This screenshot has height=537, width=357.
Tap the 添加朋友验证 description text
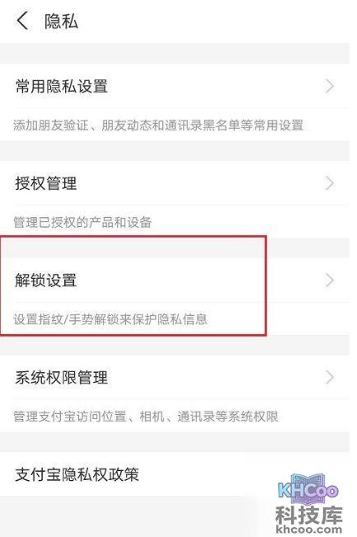(158, 125)
